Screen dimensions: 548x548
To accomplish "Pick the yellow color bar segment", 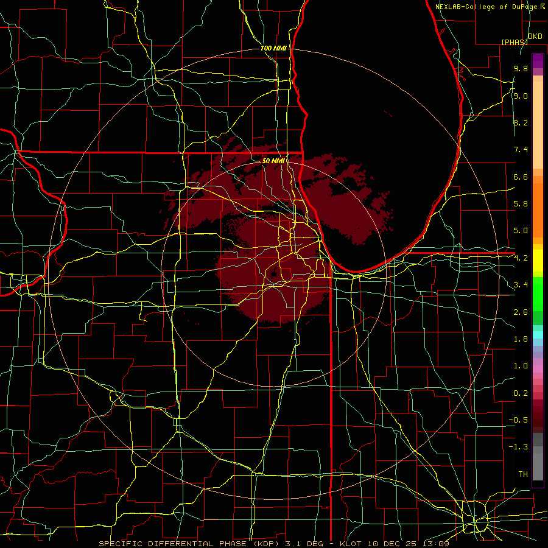I will click(x=538, y=261).
